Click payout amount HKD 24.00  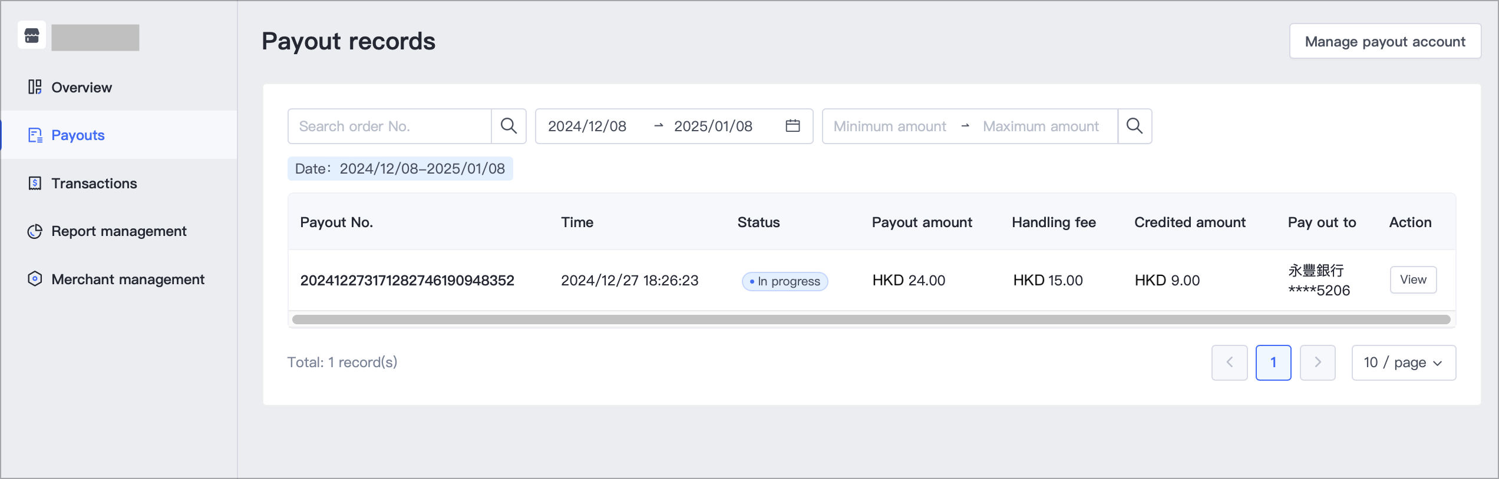[x=909, y=280]
